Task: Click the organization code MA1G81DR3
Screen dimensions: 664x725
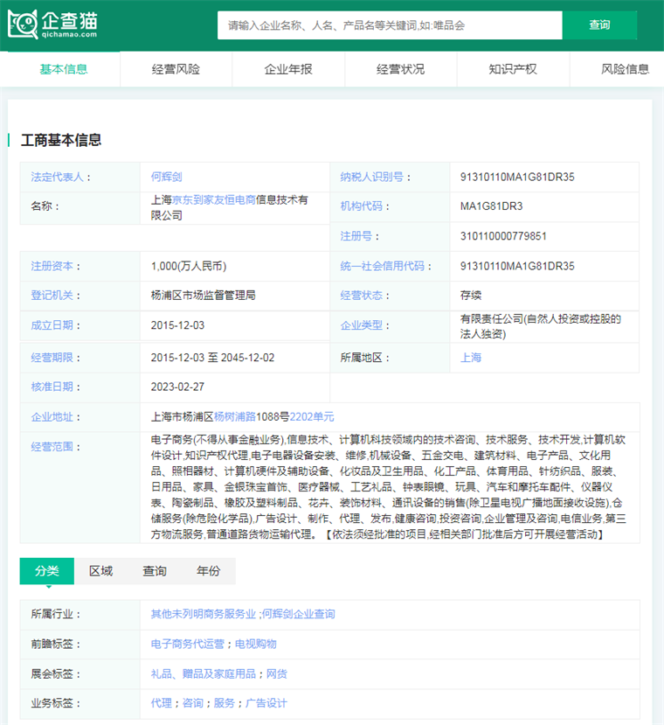Action: (491, 206)
